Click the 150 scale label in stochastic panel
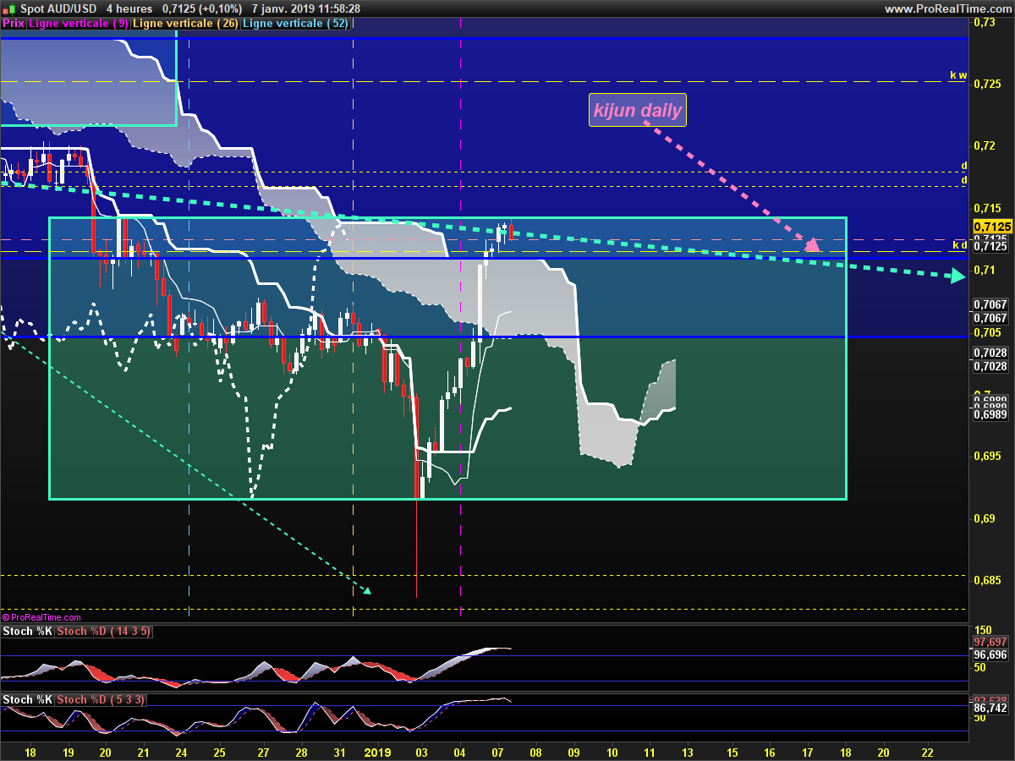 (x=982, y=631)
